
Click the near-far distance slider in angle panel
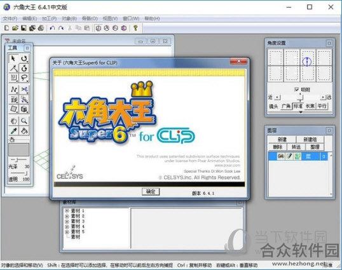tap(300, 97)
